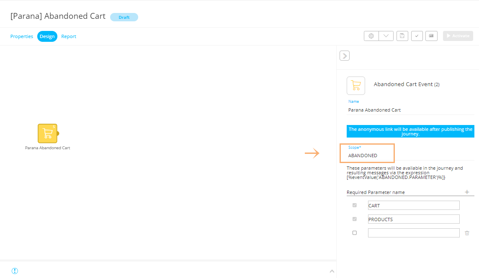The height and width of the screenshot is (278, 479).
Task: Click the Activate button
Action: point(458,36)
